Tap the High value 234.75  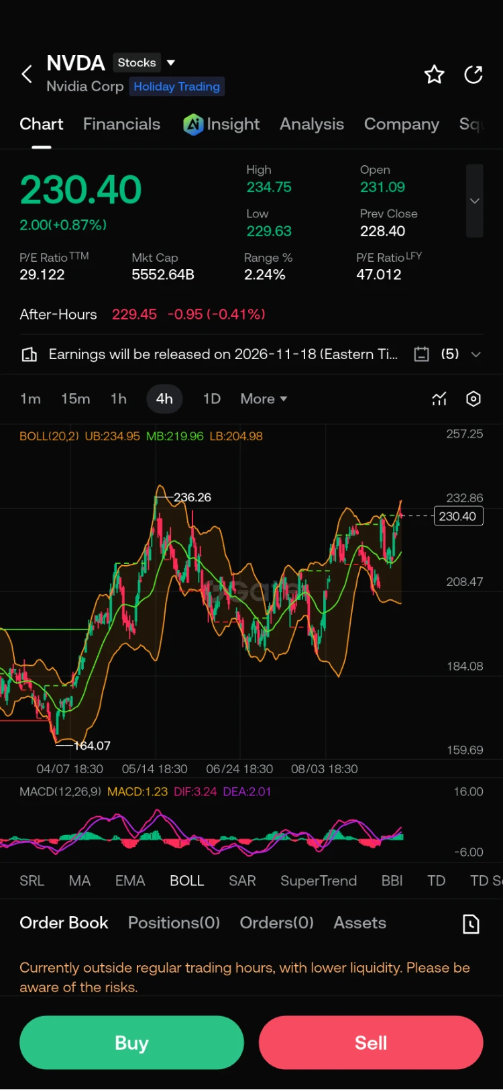pos(269,187)
